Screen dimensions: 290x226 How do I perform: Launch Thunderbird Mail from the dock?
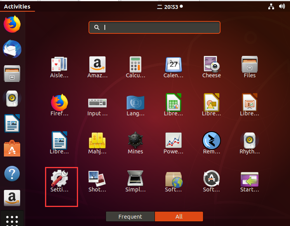click(12, 49)
